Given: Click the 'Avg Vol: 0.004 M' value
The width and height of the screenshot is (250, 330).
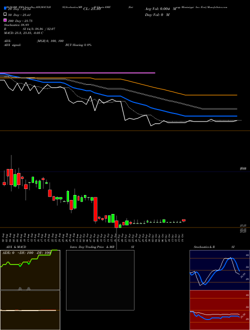Looking at the screenshot, I should 161,9.
